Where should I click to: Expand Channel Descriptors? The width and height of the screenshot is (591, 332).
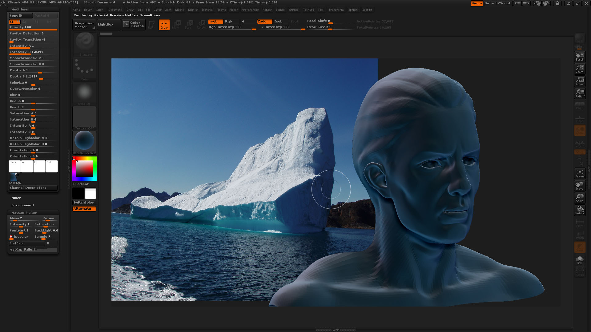point(33,188)
